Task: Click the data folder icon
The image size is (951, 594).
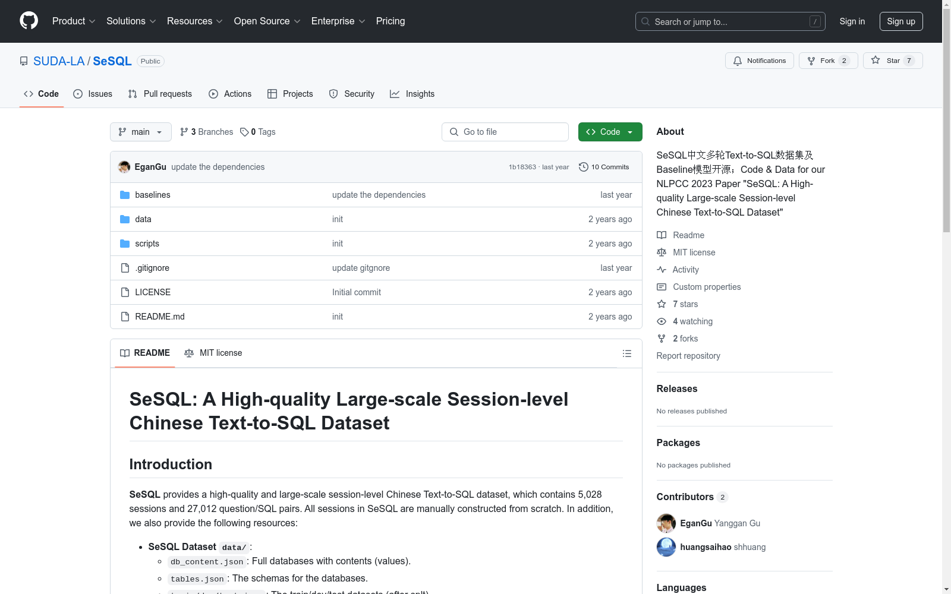Action: pos(125,219)
